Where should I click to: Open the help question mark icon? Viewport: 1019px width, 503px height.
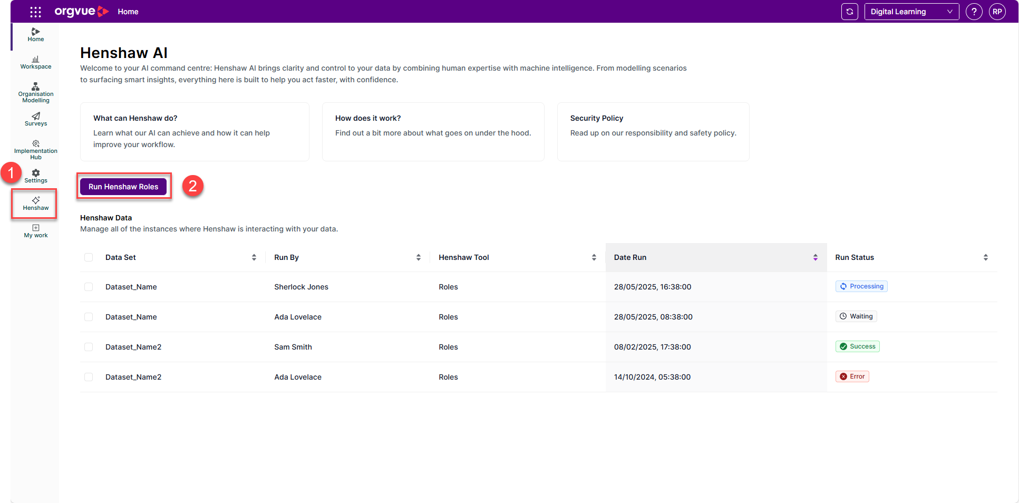(974, 12)
